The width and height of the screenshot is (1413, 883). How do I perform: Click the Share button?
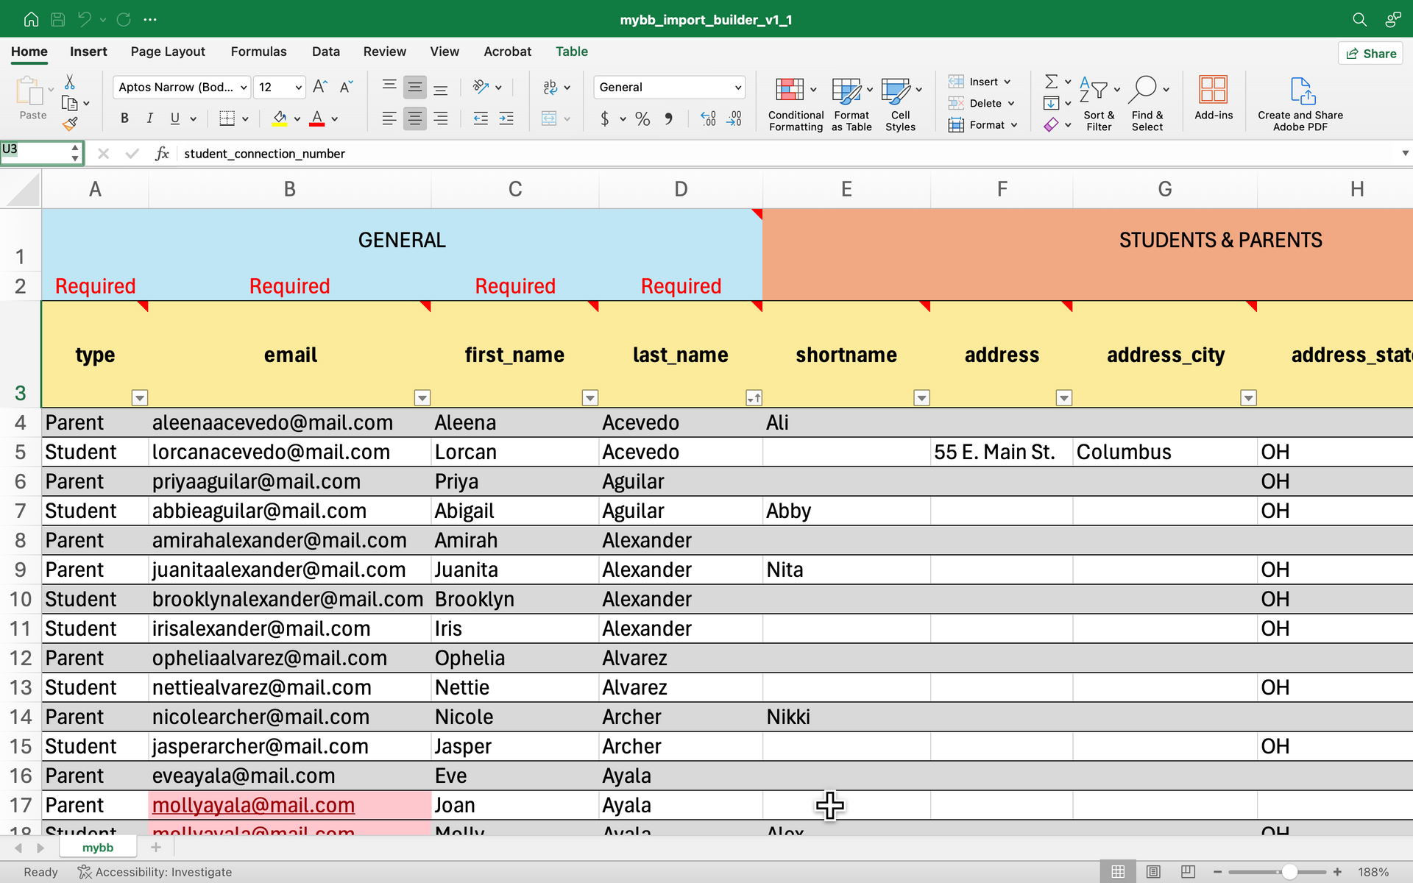(x=1370, y=53)
